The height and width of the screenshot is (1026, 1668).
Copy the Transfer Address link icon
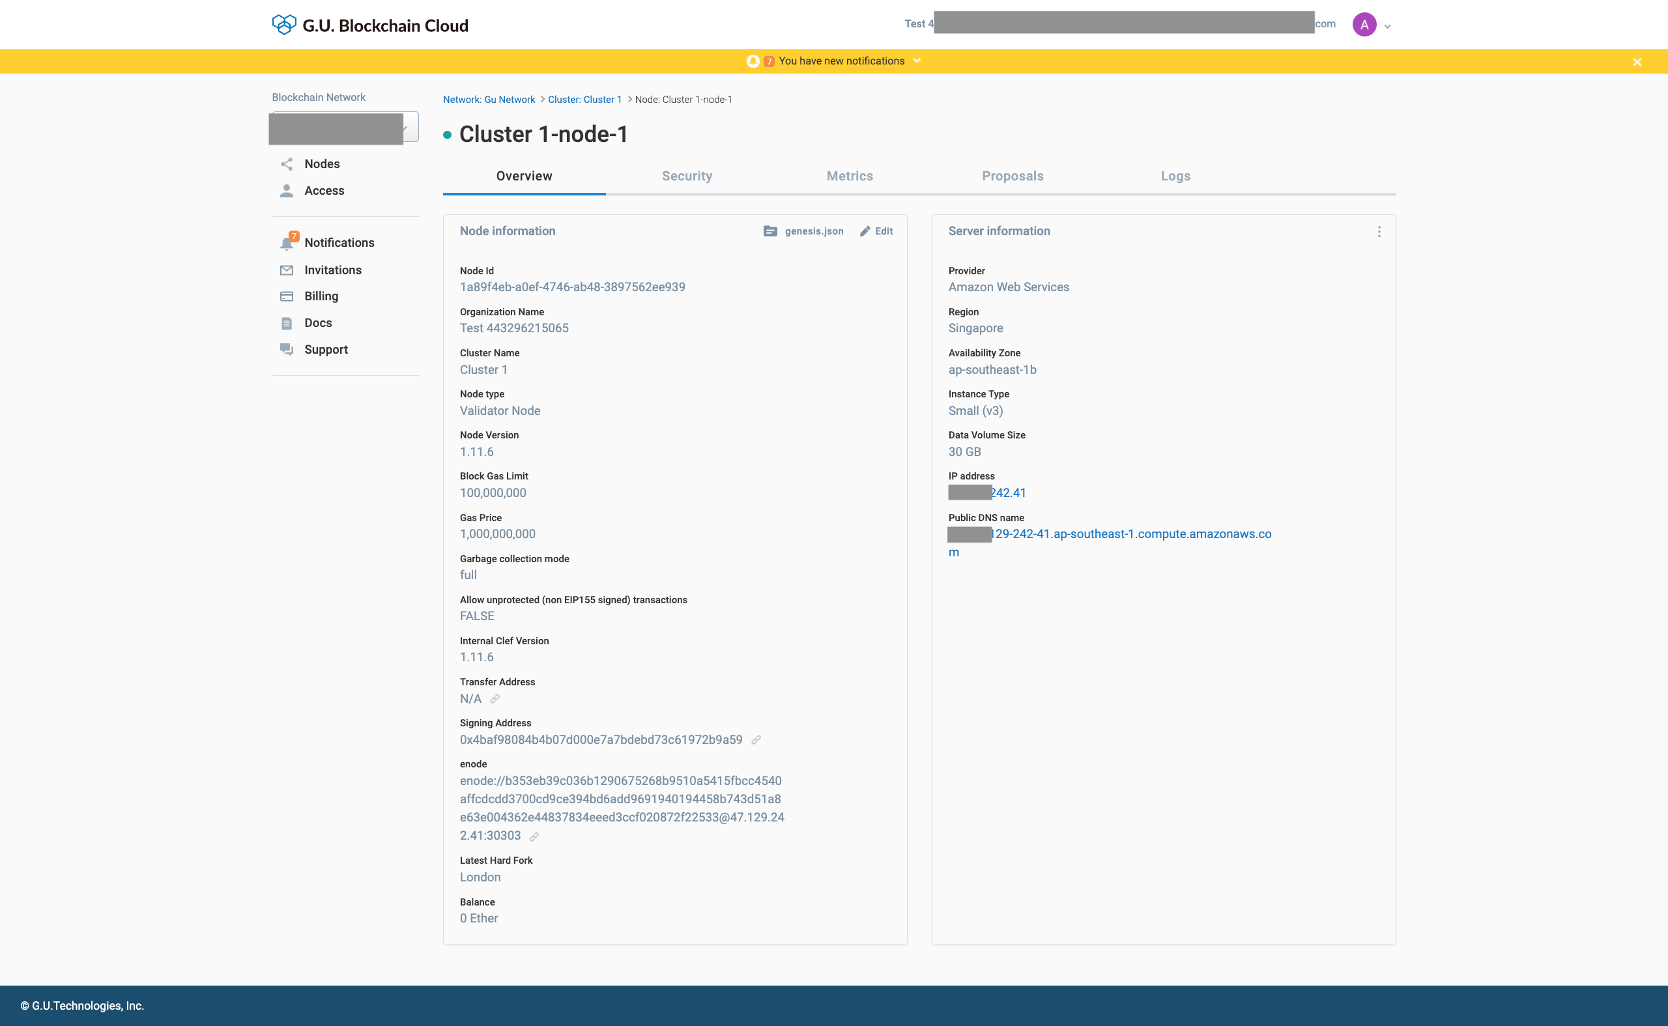pyautogui.click(x=495, y=699)
